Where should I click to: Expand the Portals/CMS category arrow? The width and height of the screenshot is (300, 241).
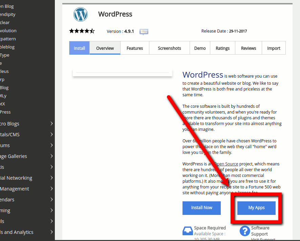pyautogui.click(x=51, y=135)
